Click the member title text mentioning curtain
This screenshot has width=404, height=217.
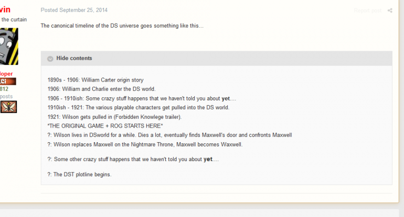pos(14,19)
